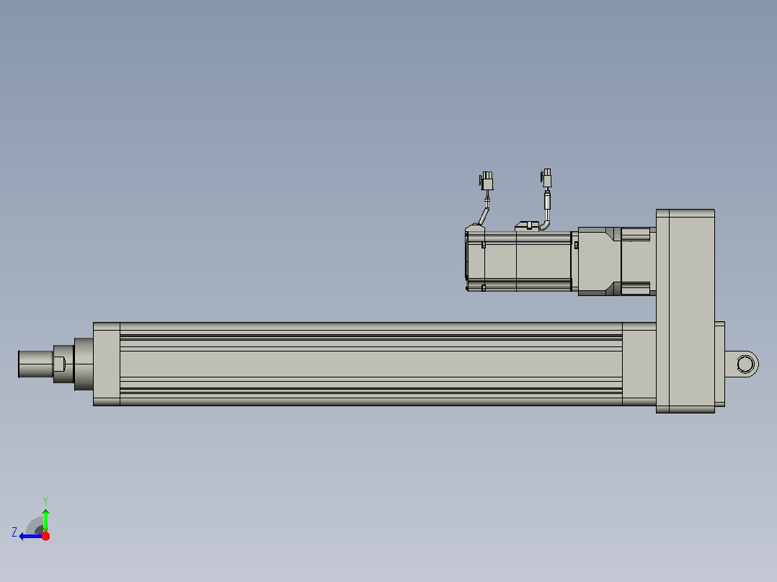The image size is (777, 582).
Task: Select the right cable connector plug above the motor
Action: coord(546,179)
